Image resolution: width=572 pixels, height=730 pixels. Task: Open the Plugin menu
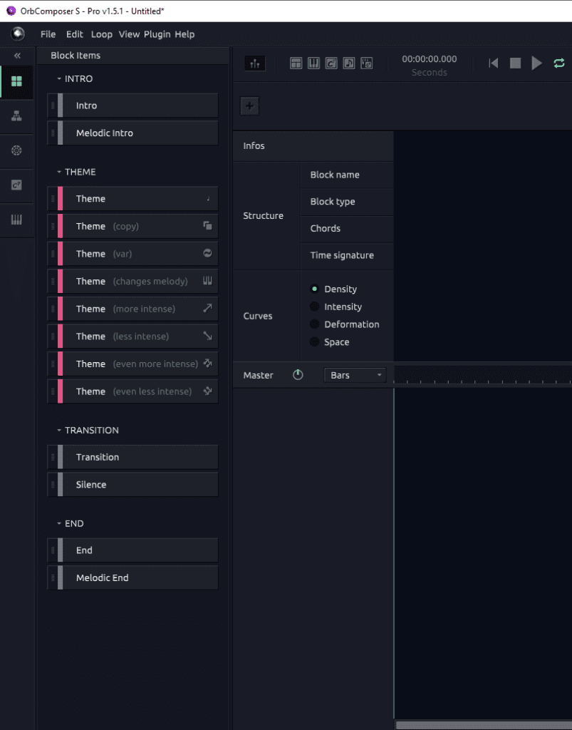point(157,34)
